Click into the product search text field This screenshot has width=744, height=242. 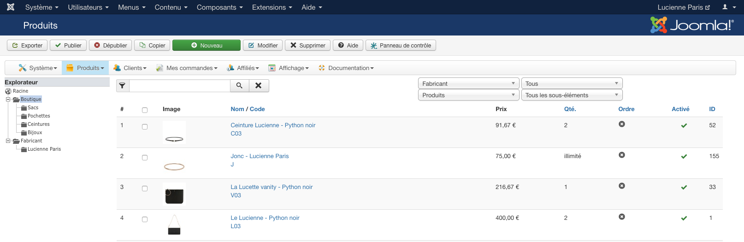(x=180, y=86)
